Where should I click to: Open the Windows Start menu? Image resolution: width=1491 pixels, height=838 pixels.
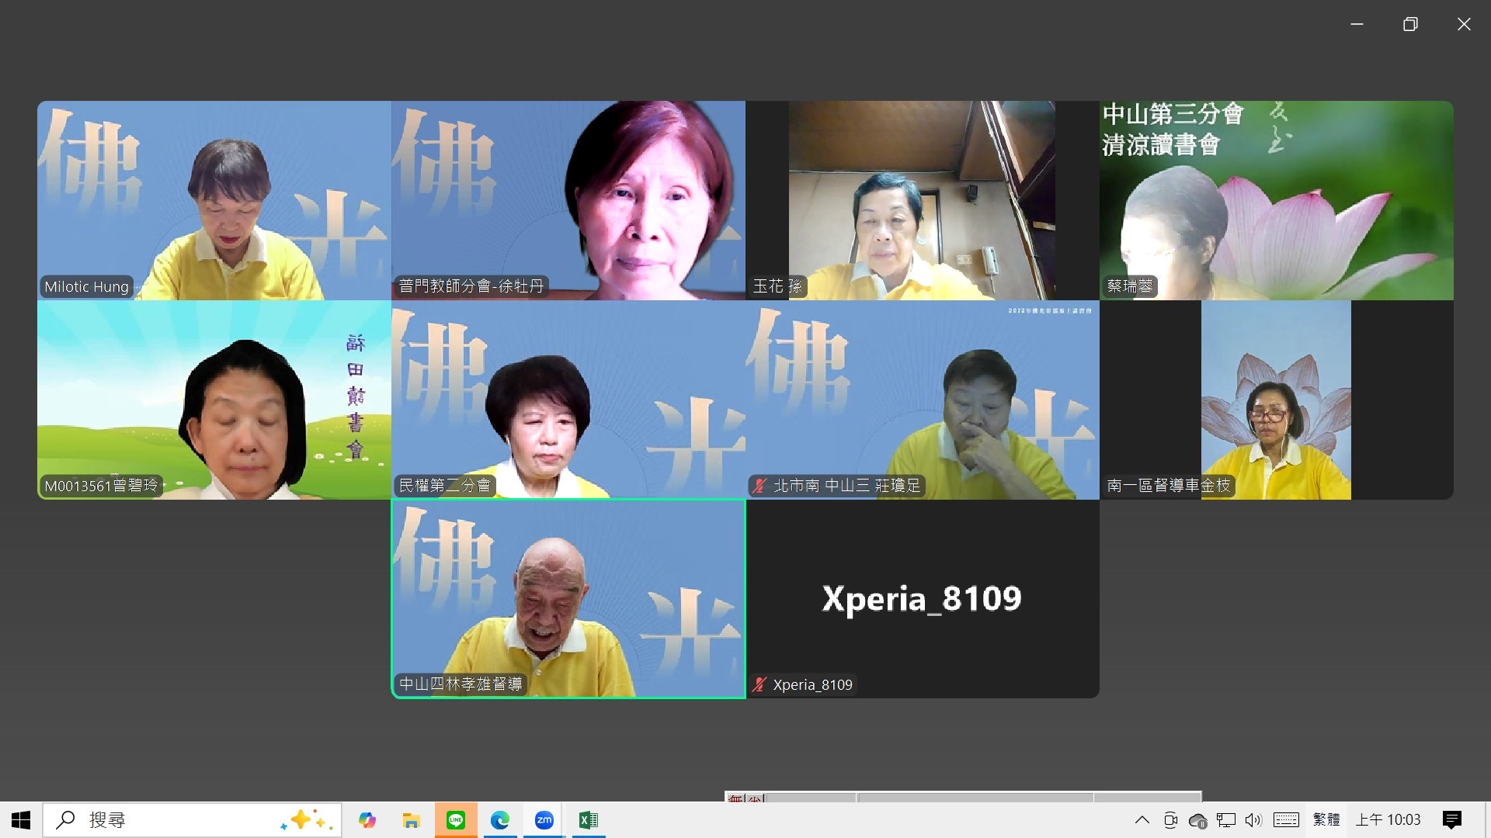(21, 820)
